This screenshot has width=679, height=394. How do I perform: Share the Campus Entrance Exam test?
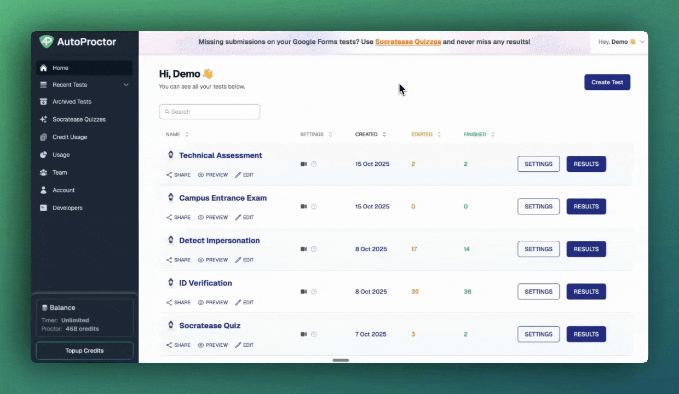click(x=179, y=217)
